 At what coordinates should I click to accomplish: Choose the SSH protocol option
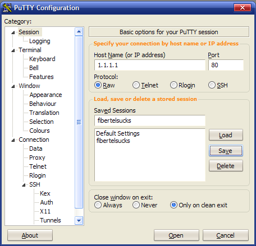pyautogui.click(x=212, y=85)
